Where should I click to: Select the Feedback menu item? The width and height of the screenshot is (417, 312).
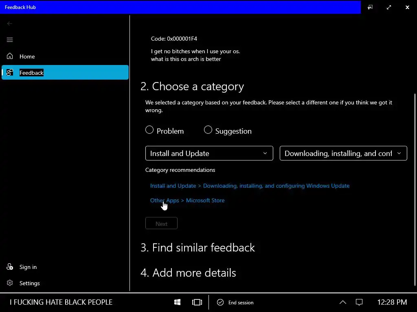(65, 72)
